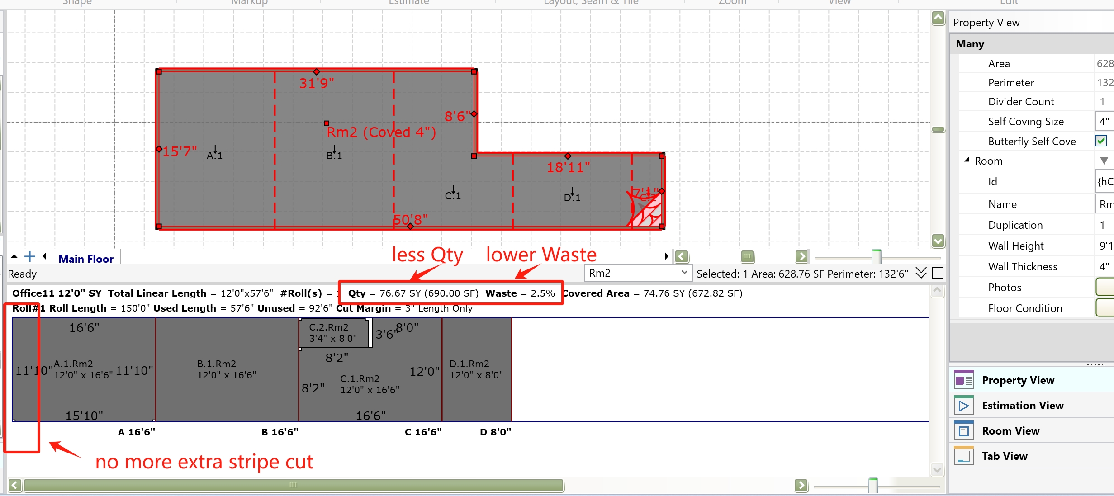1114x496 pixels.
Task: Open the Rm2 room dropdown
Action: tap(684, 273)
